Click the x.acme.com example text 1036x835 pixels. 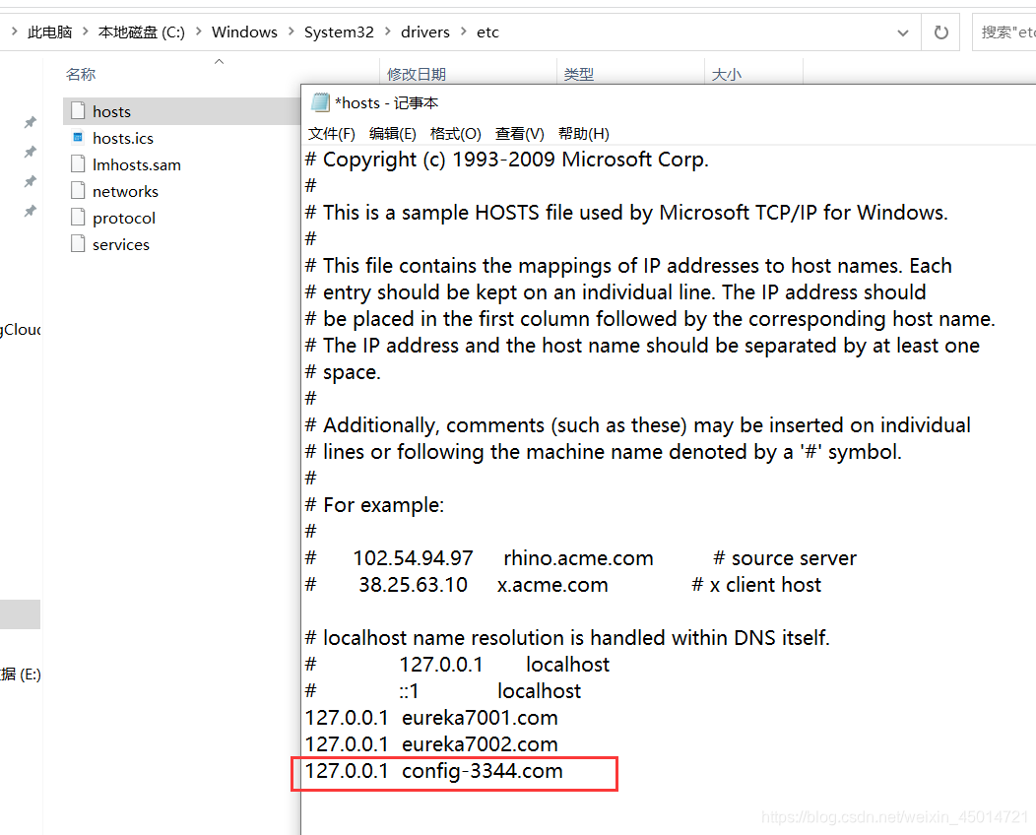(x=552, y=585)
